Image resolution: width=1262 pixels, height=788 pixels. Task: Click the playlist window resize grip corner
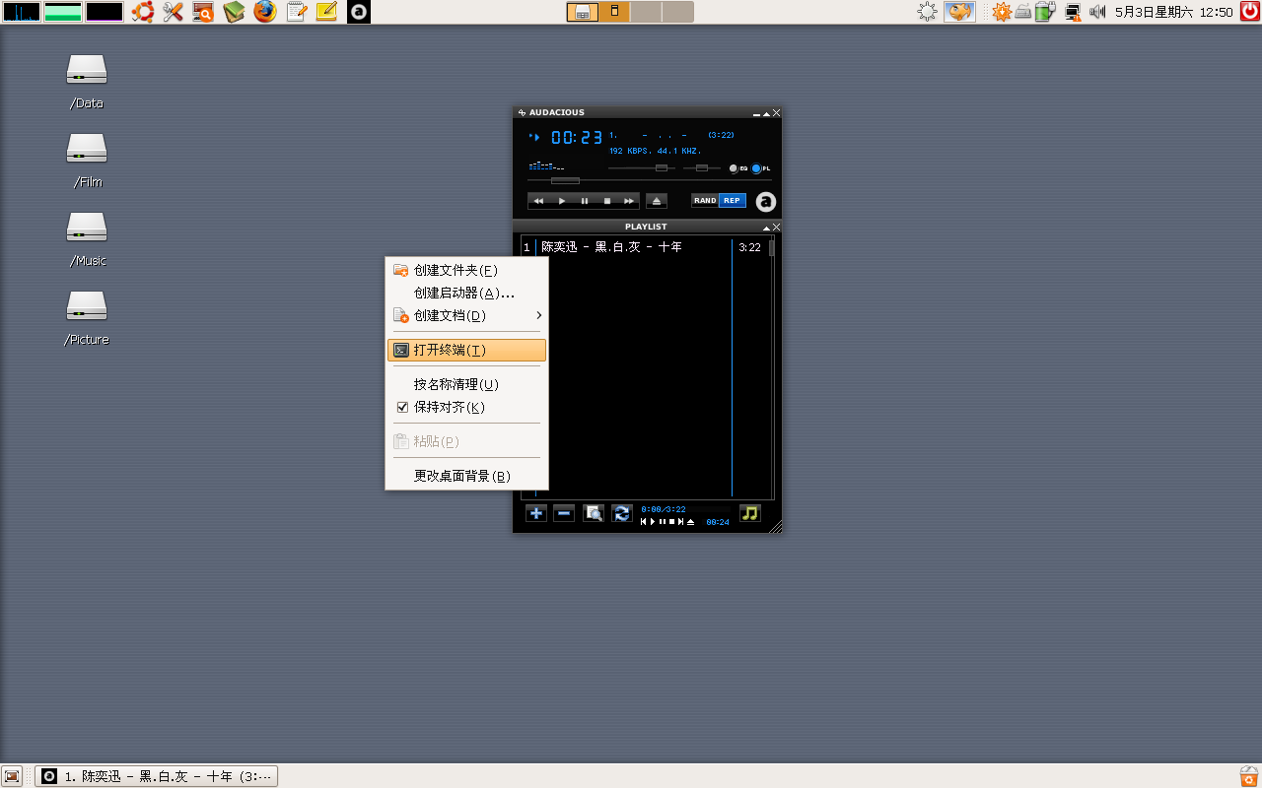point(775,526)
